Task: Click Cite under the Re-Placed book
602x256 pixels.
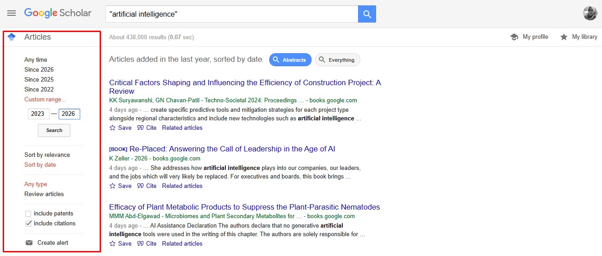Action: coord(152,186)
